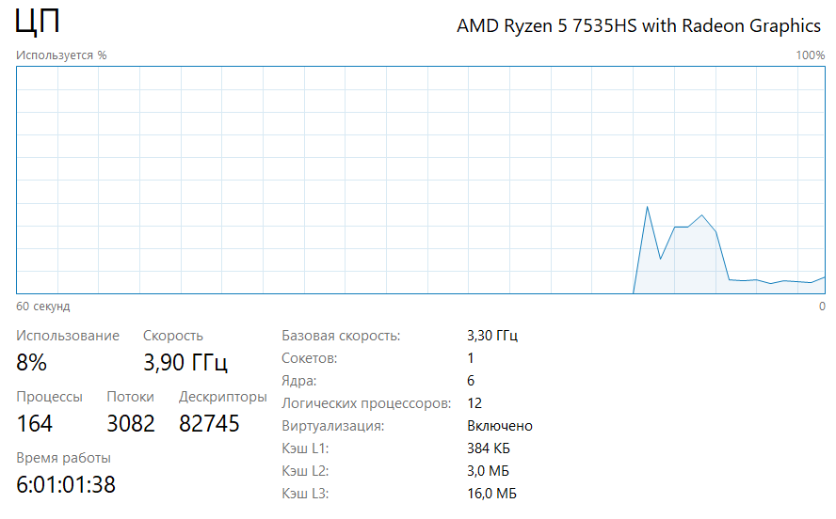Click the Кэш L2 3,0 МБ value
The width and height of the screenshot is (836, 519).
pyautogui.click(x=488, y=470)
